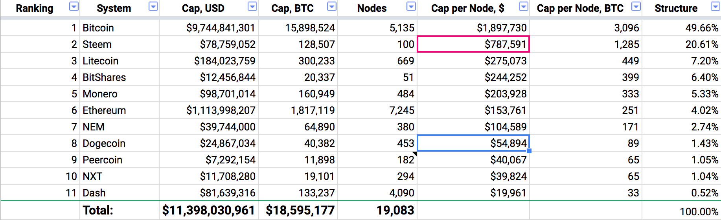Screen dimensions: 721x220
Task: Open the Ranking column filter dropdown
Action: click(74, 7)
